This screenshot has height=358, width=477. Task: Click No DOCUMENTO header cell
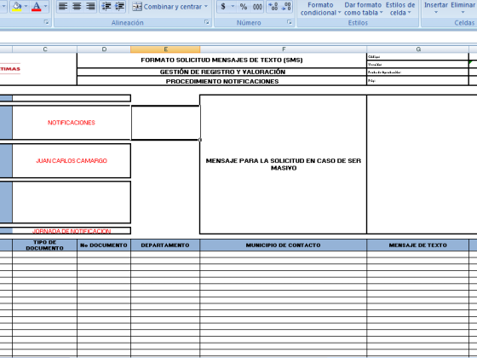(104, 245)
